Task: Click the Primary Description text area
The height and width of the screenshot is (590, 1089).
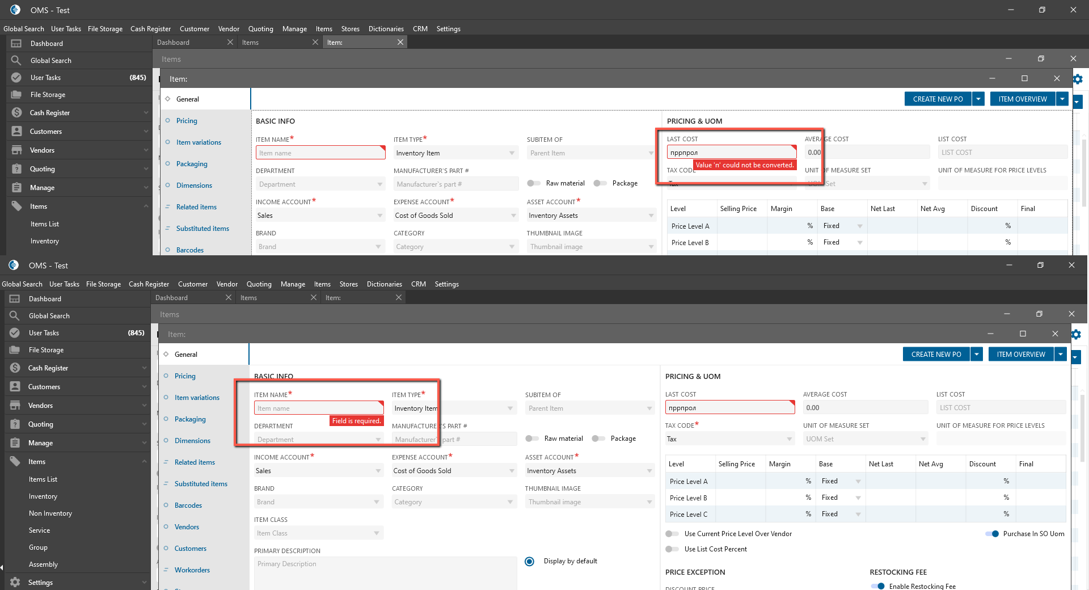Action: click(386, 573)
